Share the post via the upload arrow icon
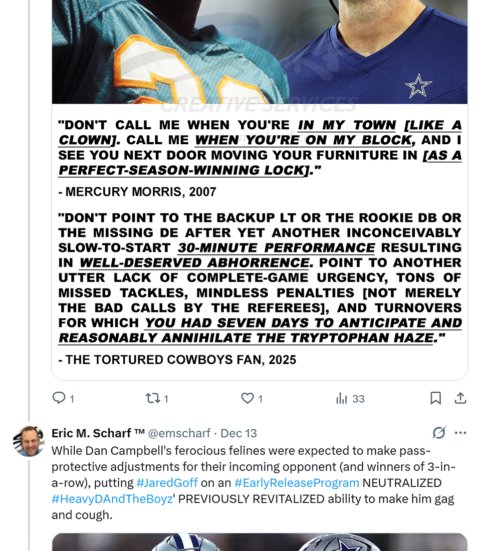The width and height of the screenshot is (481, 551). click(460, 398)
